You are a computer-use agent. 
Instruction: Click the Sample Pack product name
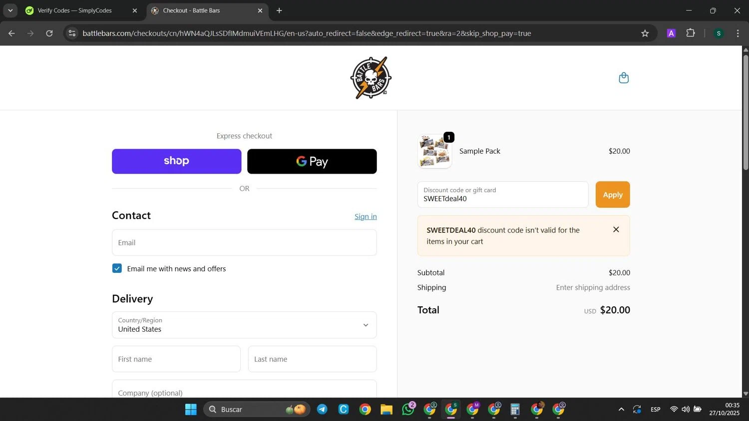480,151
